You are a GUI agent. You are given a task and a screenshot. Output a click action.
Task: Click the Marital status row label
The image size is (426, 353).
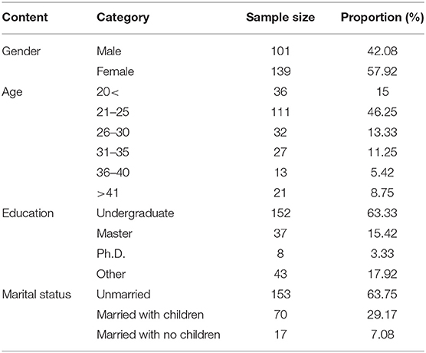37,294
